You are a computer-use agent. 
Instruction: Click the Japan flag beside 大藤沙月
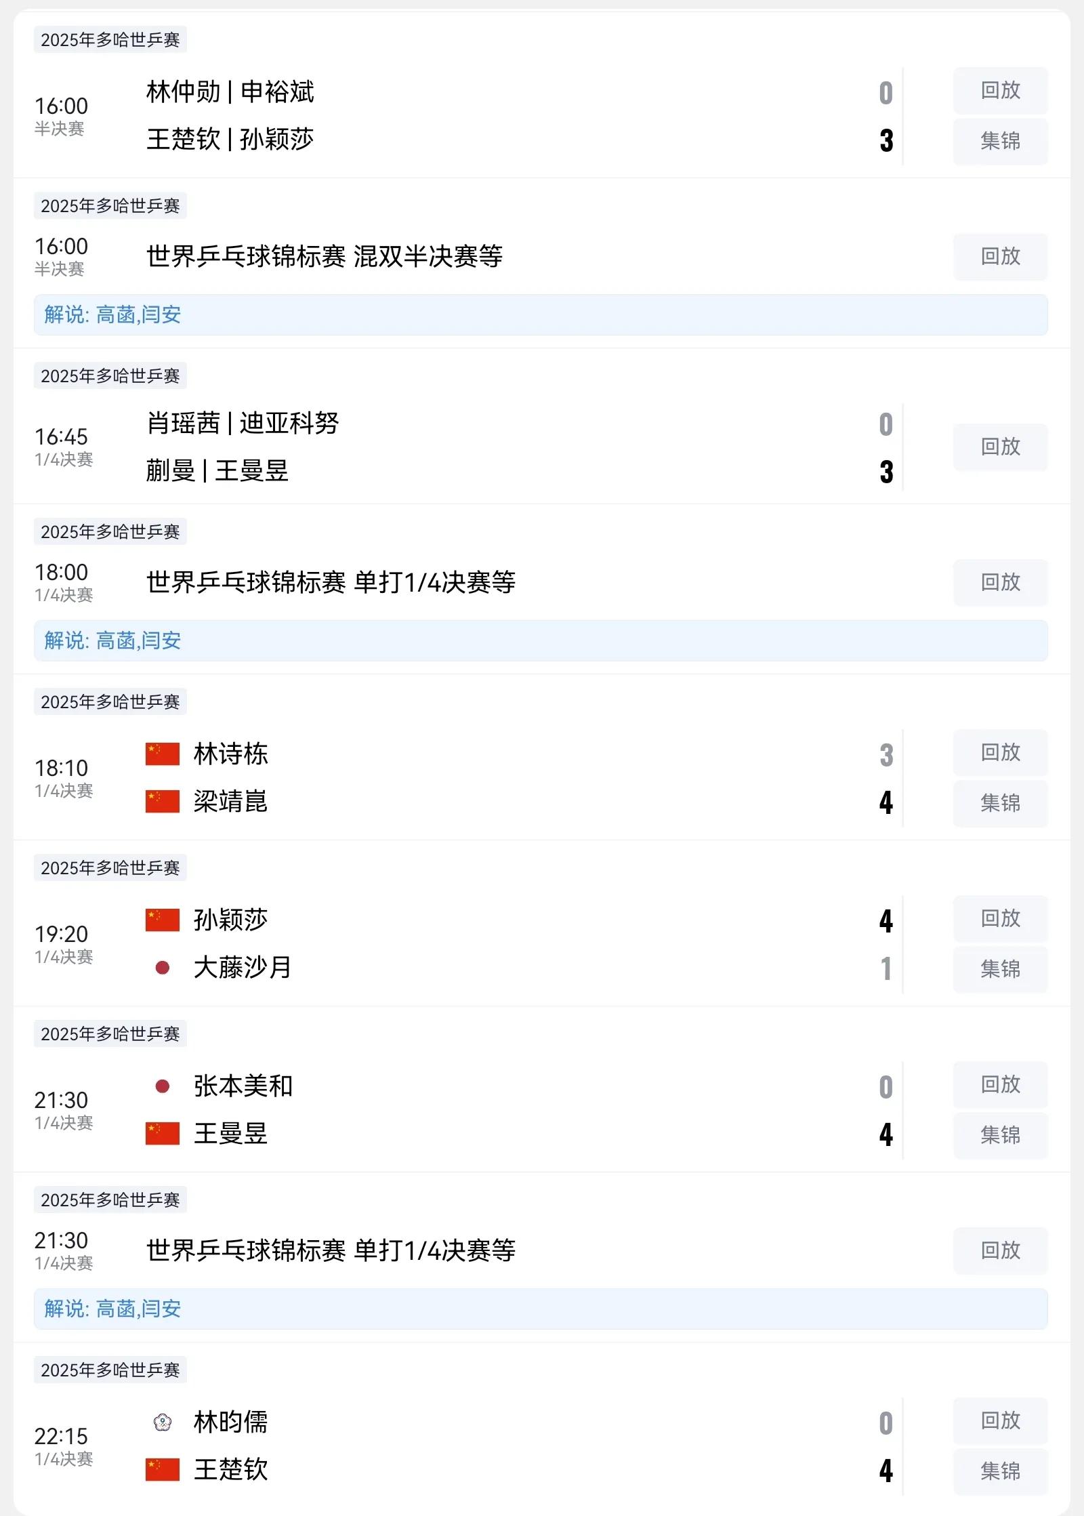(x=163, y=968)
